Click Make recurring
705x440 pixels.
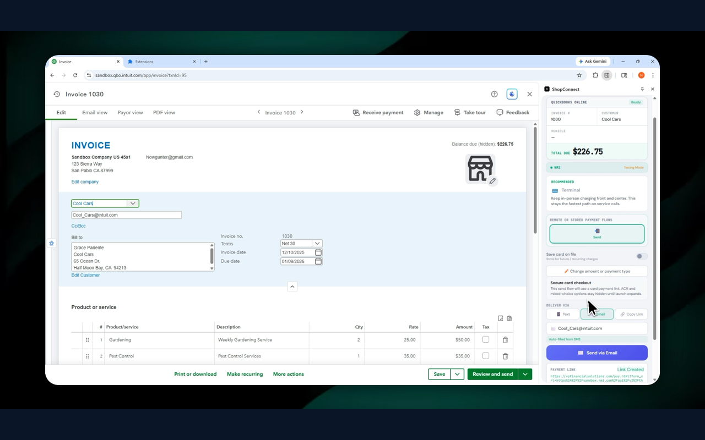245,374
